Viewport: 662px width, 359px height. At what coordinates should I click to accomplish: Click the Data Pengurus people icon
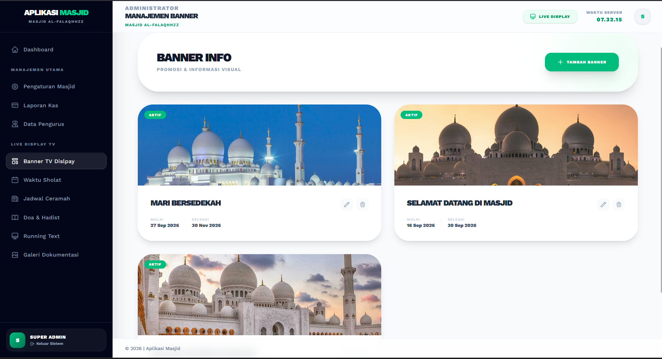(15, 124)
